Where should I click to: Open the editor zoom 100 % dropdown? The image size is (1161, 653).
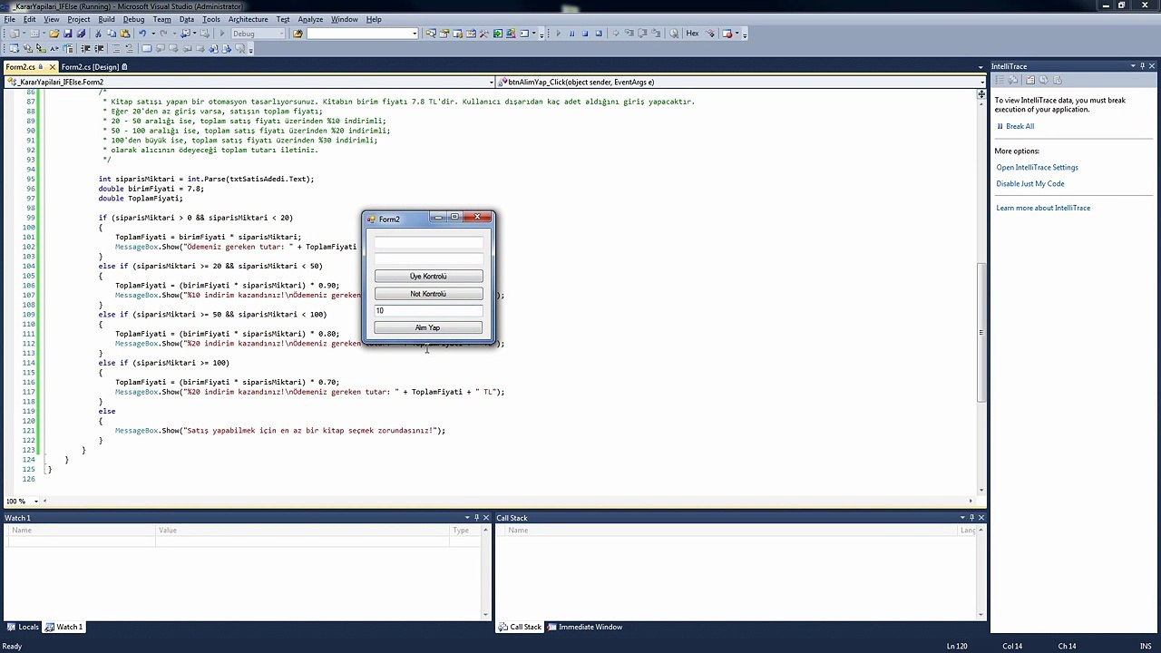click(x=36, y=502)
